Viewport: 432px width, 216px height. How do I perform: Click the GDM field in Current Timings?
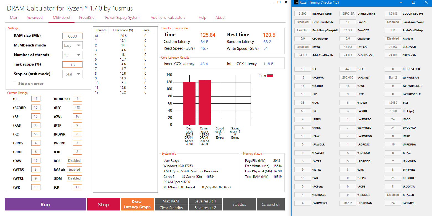coord(74,178)
